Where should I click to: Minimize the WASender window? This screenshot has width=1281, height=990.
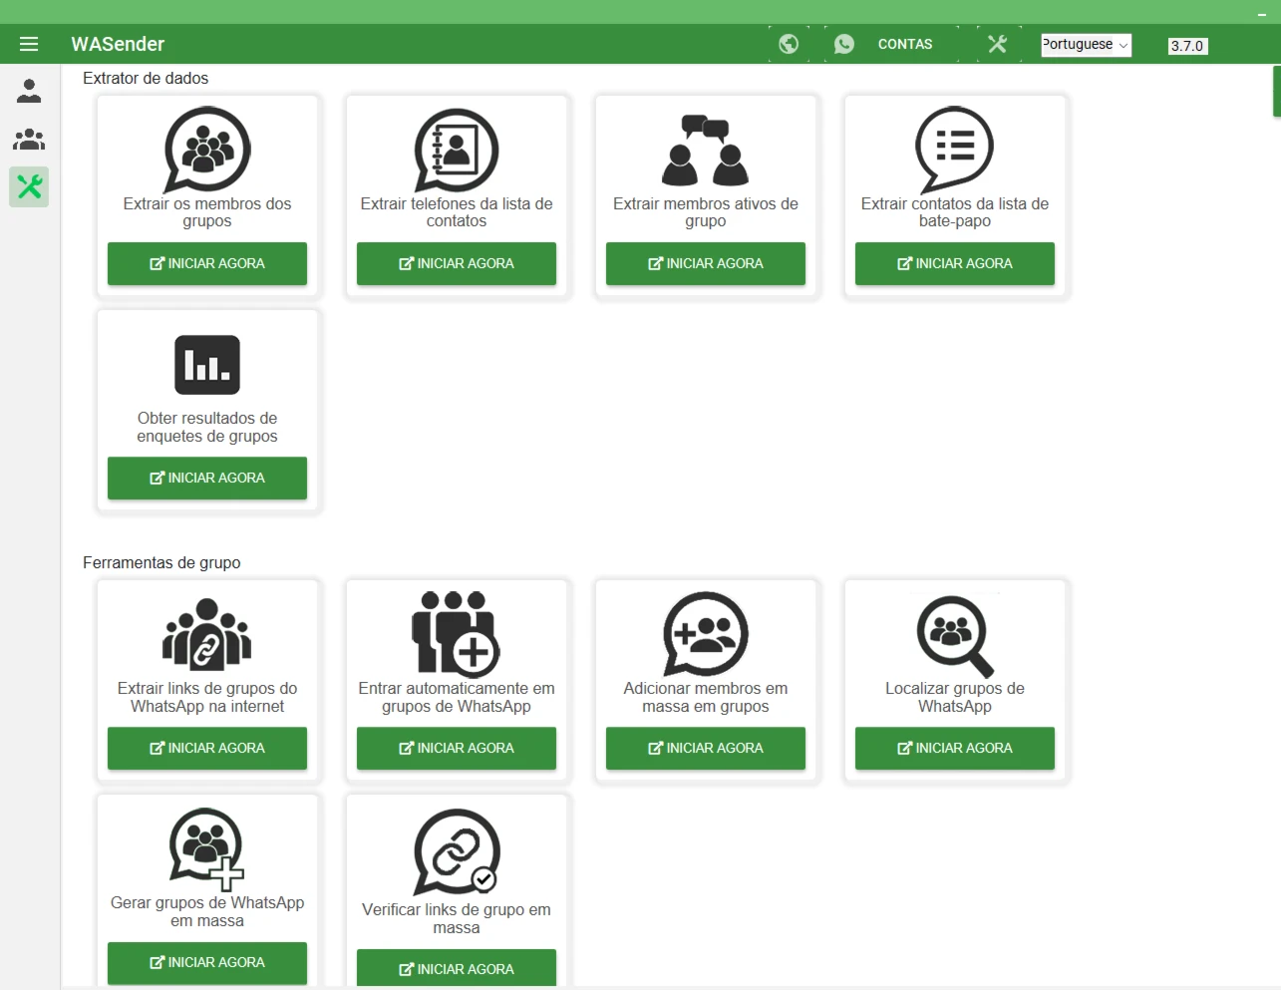tap(1262, 14)
